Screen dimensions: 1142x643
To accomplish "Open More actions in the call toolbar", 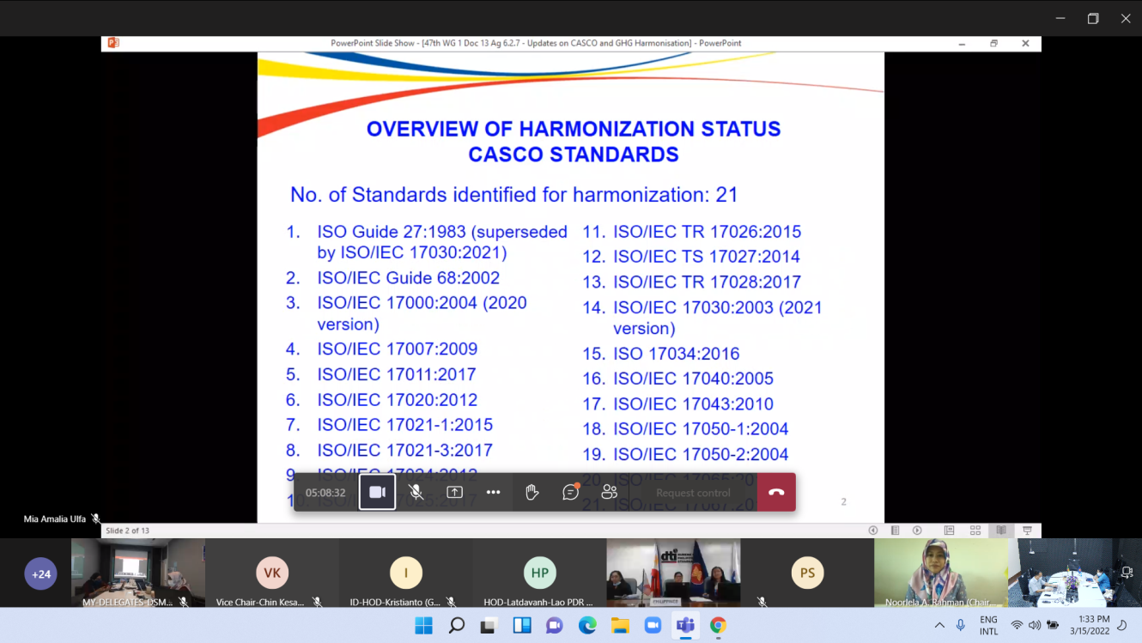I will pos(493,493).
